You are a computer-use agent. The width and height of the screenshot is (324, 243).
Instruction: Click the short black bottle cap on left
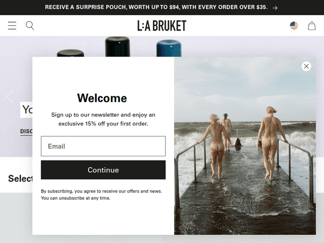coord(70,53)
